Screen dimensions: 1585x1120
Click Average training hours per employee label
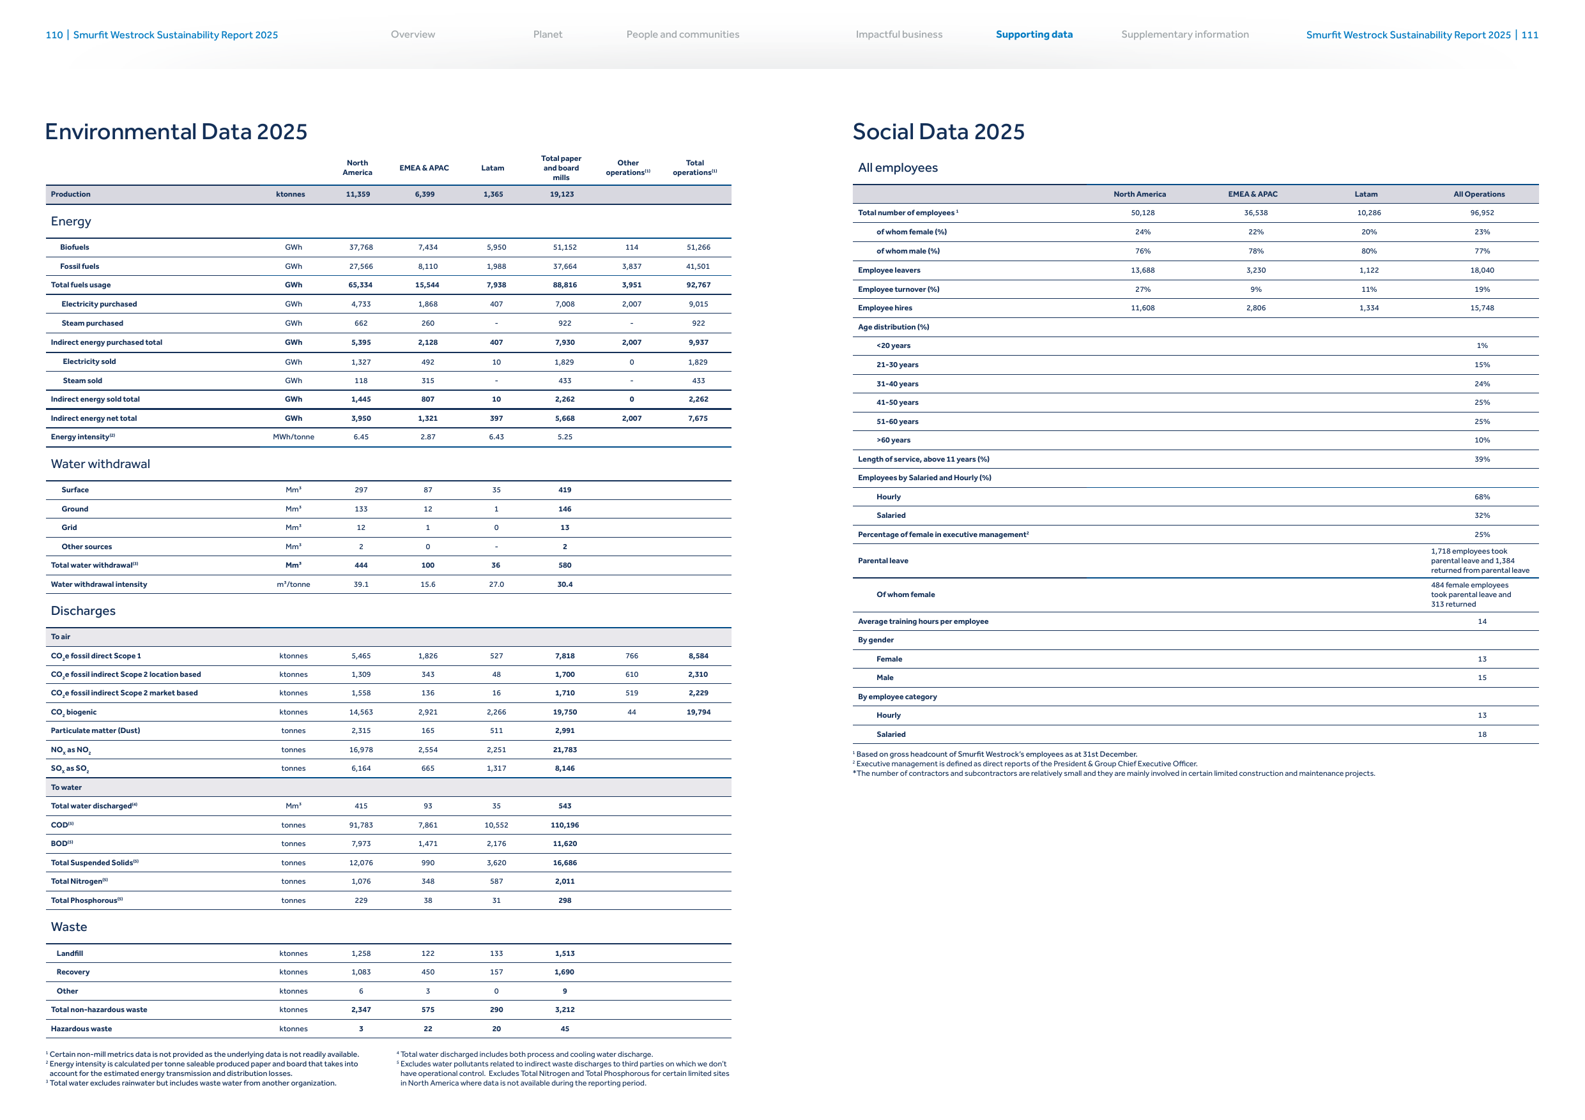coord(923,622)
